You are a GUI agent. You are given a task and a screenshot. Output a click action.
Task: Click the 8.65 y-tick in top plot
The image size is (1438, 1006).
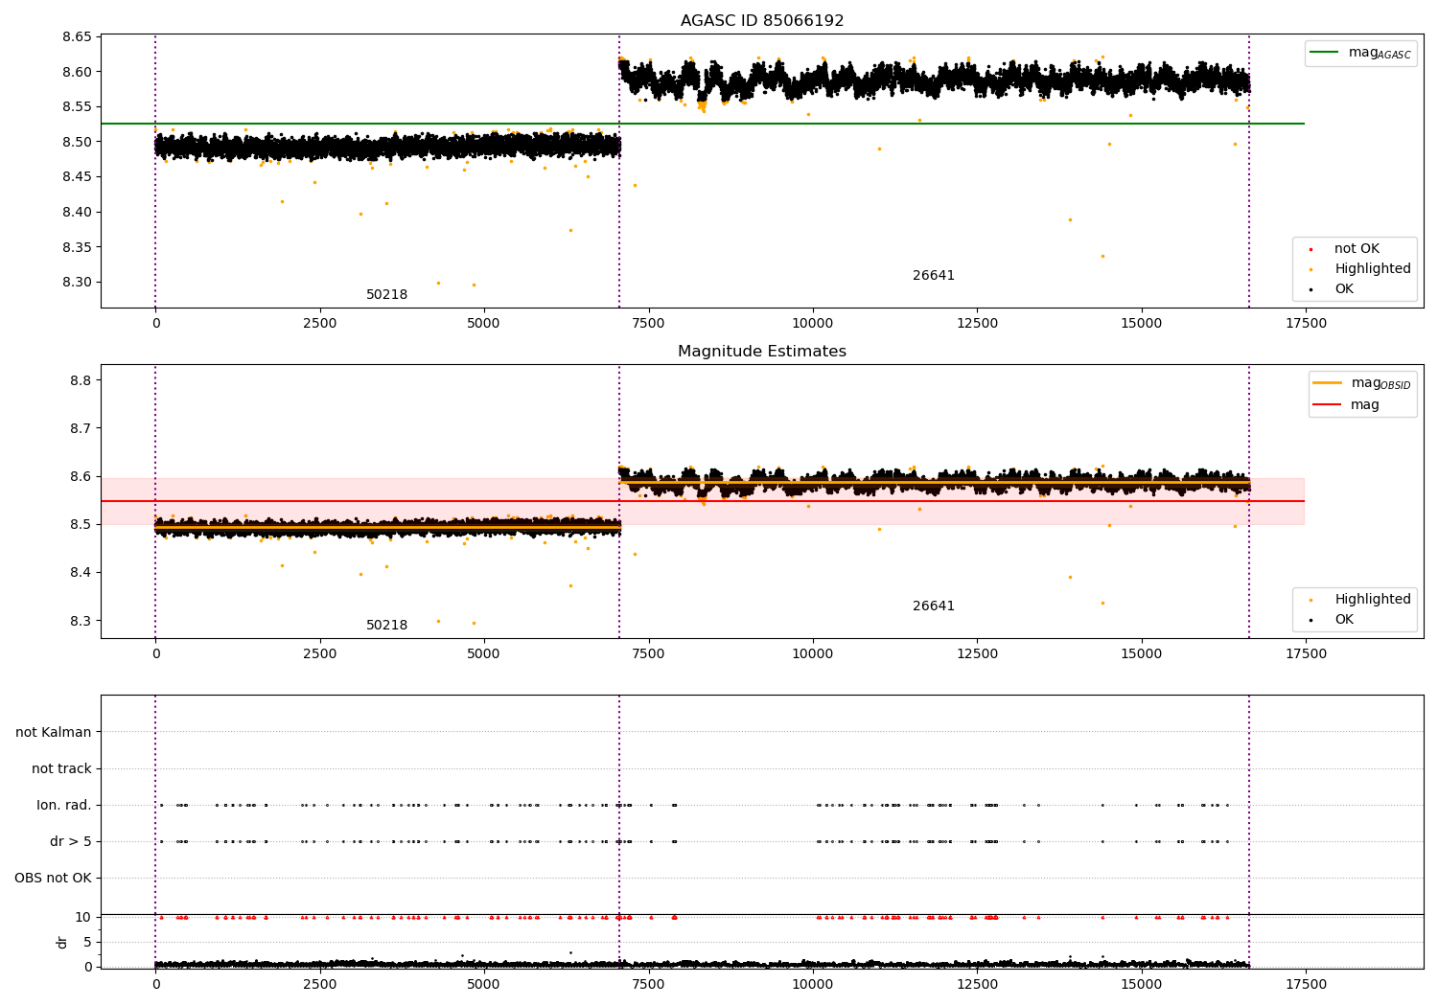[78, 37]
